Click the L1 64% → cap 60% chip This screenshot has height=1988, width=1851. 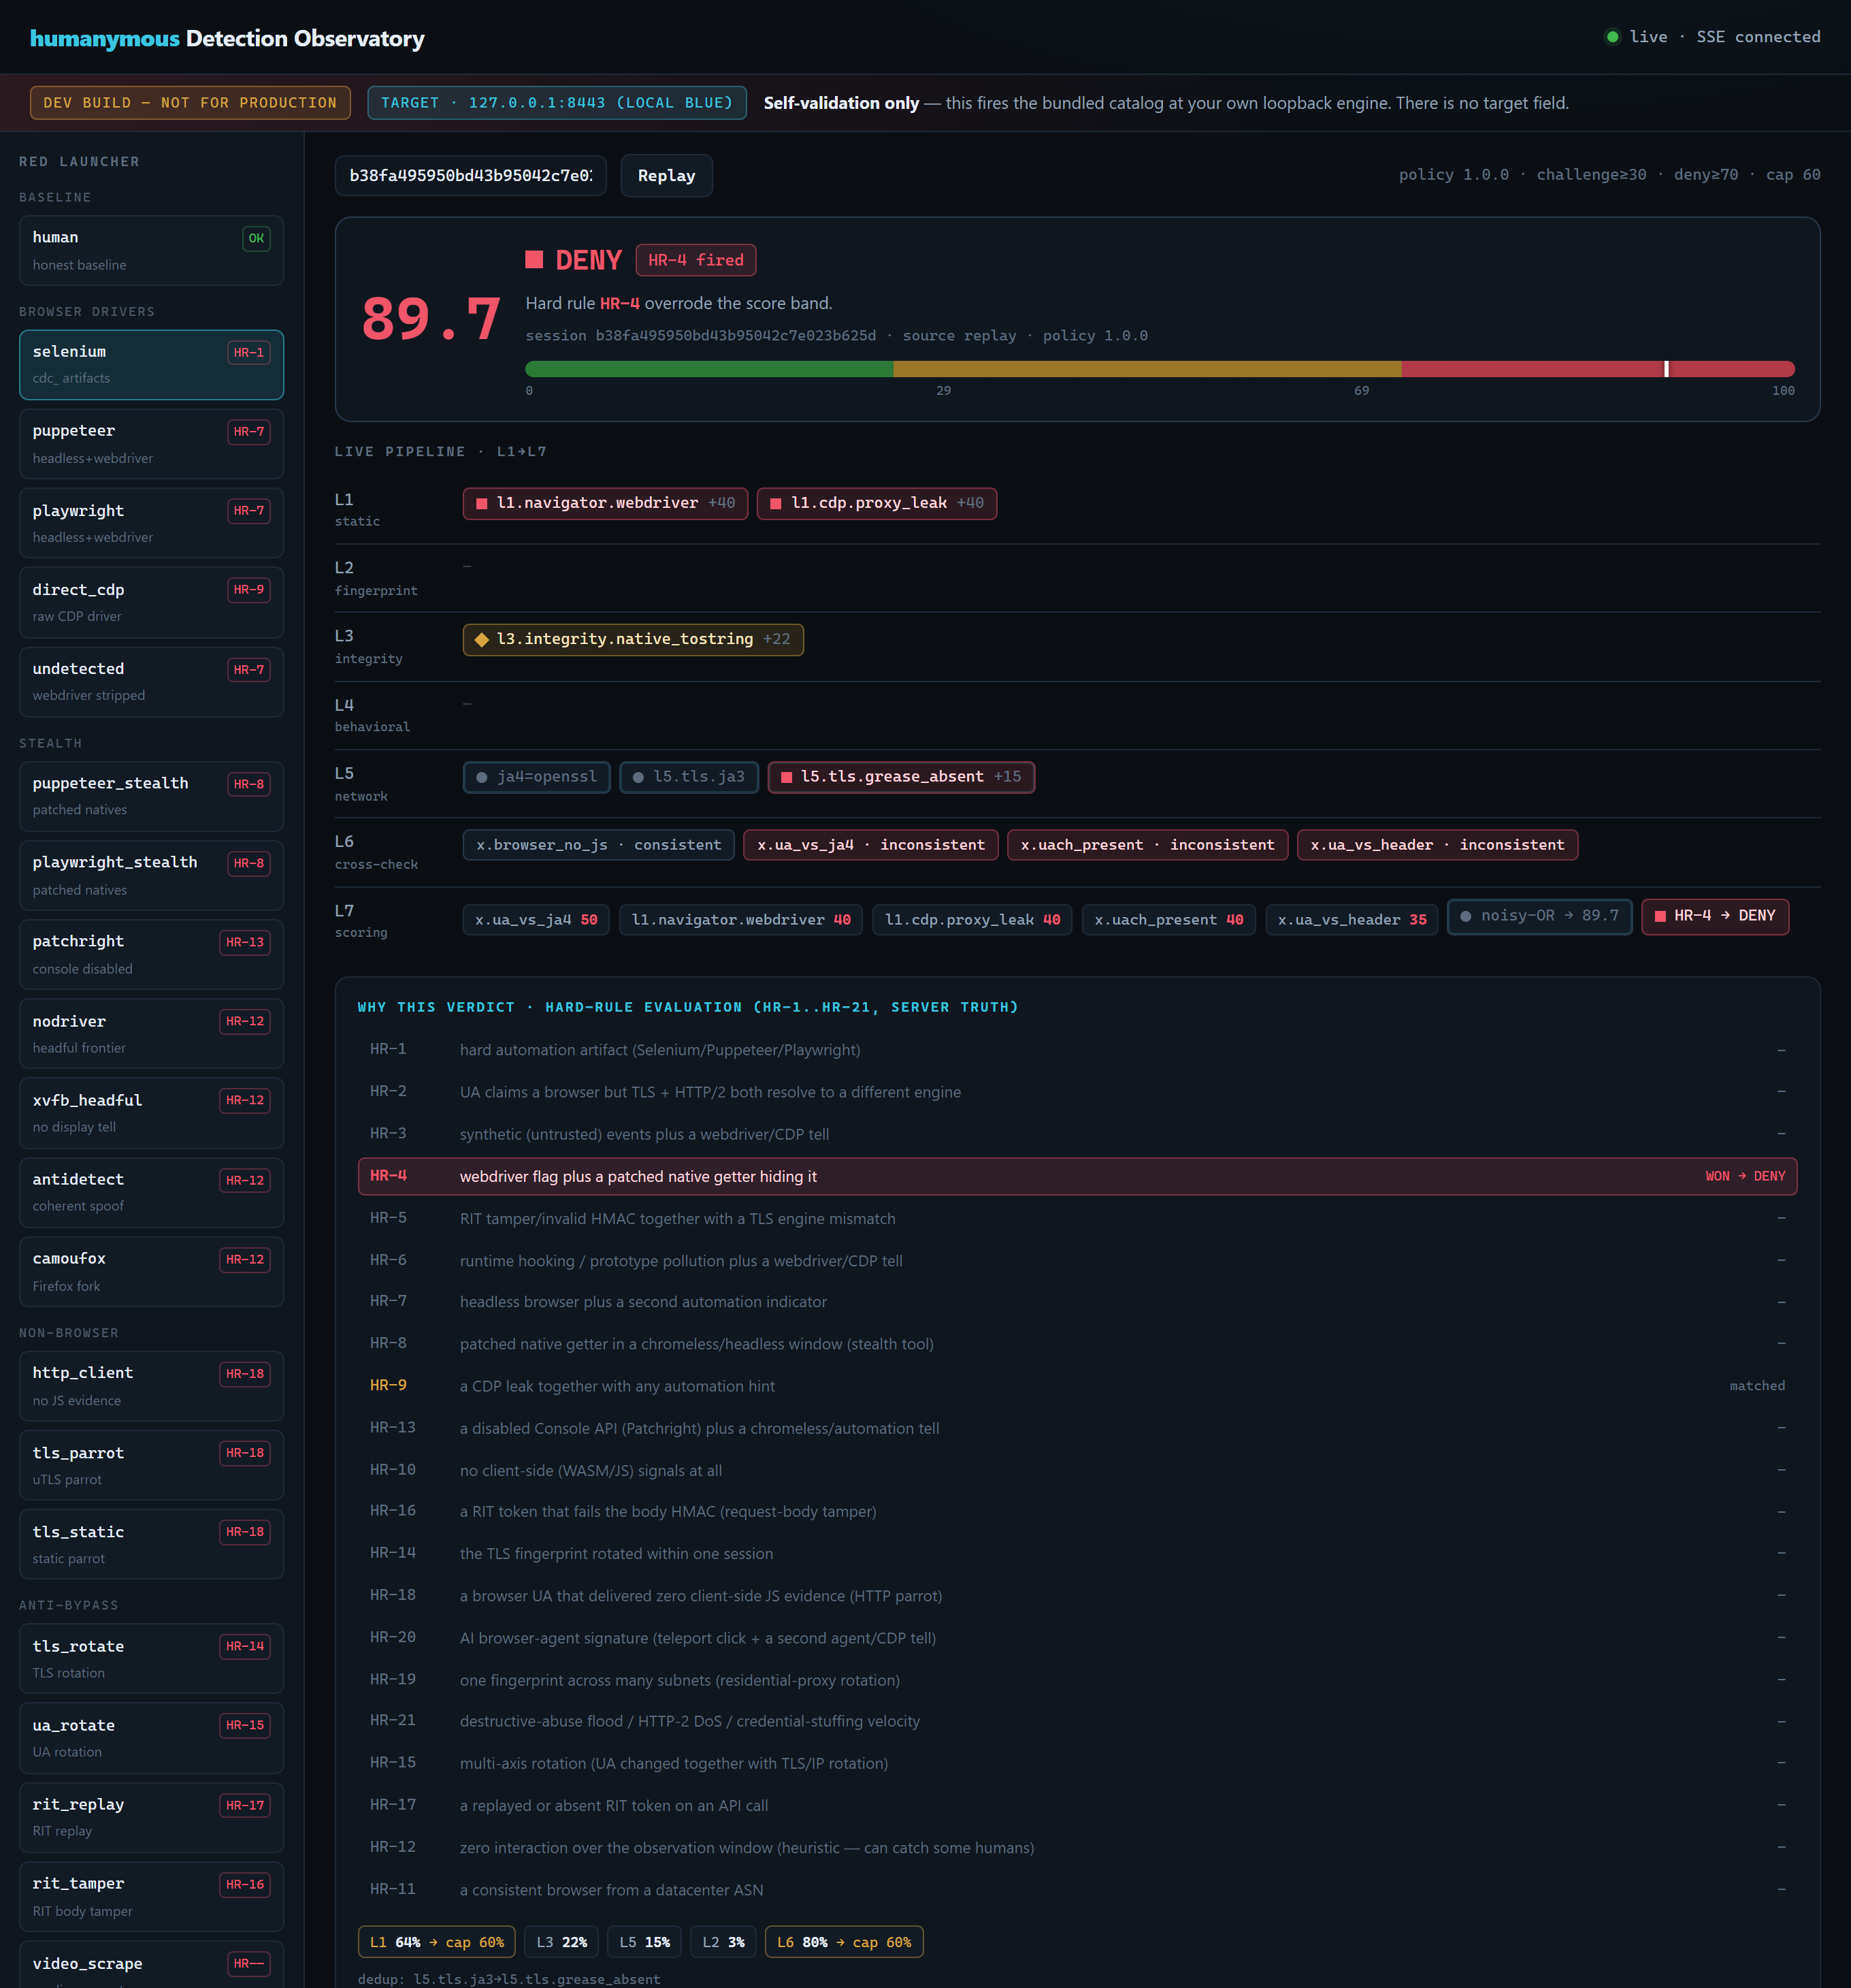(x=437, y=1942)
